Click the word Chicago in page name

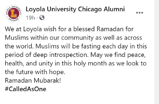click(x=90, y=9)
